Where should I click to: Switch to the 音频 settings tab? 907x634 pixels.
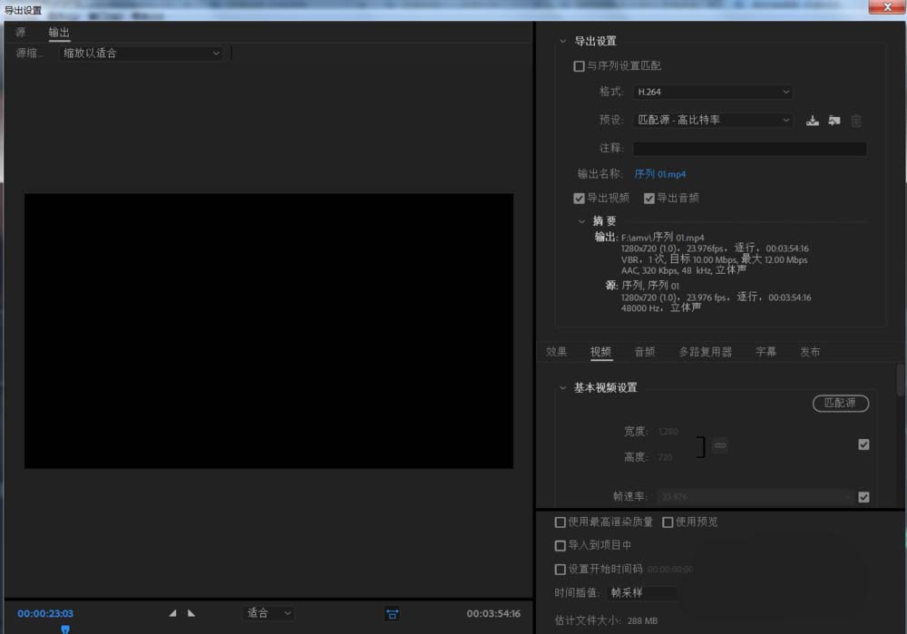(x=644, y=351)
